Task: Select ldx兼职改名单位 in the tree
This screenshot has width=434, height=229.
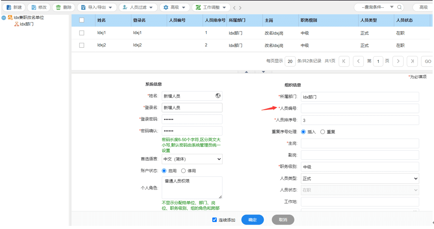Action: pos(29,18)
